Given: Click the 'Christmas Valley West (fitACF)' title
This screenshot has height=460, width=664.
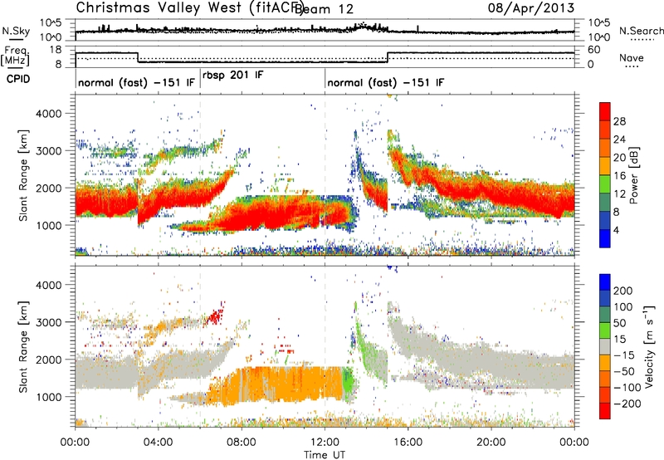Looking at the screenshot, I should [190, 8].
